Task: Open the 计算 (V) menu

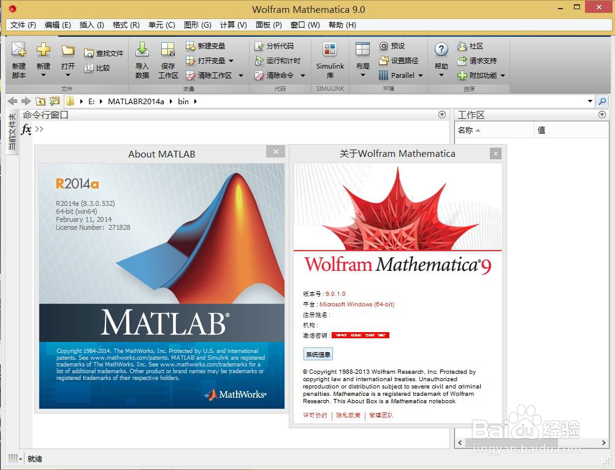Action: pyautogui.click(x=234, y=25)
